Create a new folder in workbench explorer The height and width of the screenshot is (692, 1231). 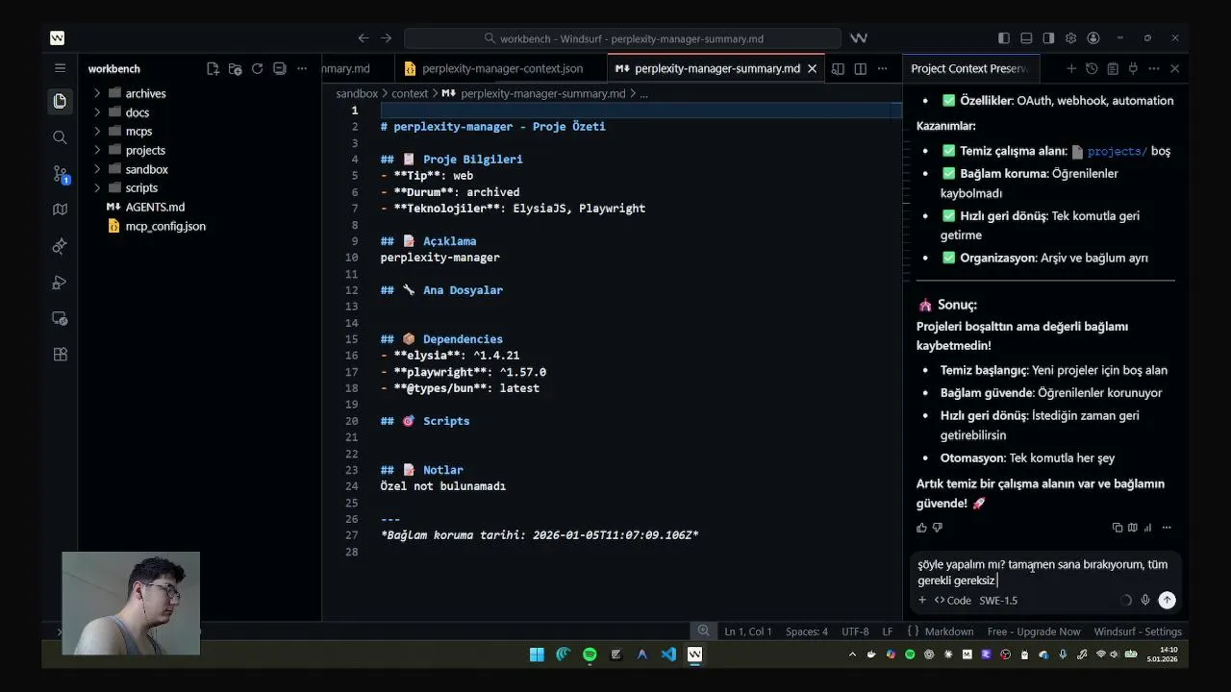coord(235,69)
